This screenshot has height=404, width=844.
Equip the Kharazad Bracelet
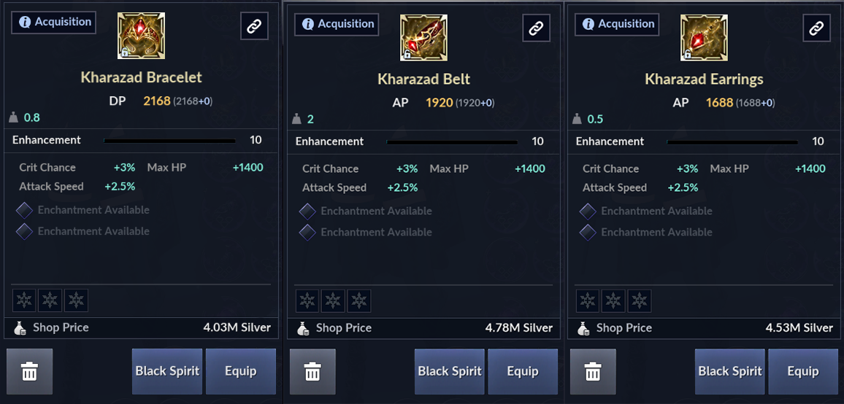[x=240, y=371]
